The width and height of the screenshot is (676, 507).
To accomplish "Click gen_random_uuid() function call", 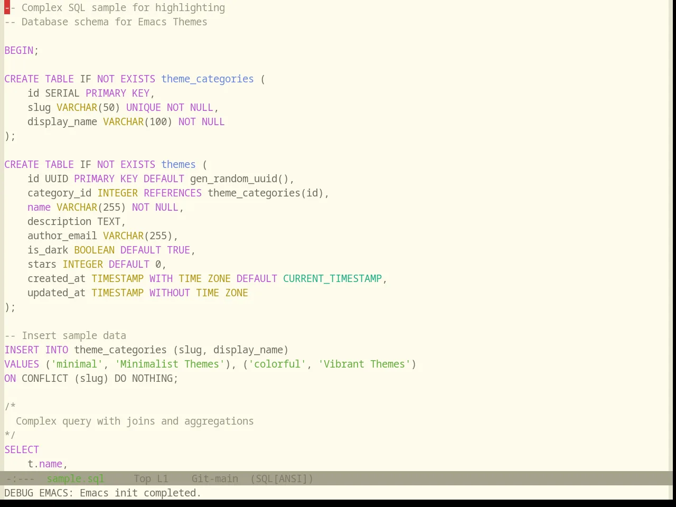I will tap(239, 179).
